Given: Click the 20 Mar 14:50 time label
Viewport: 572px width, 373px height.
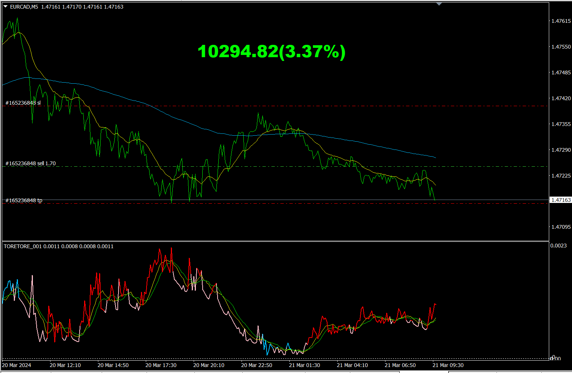Looking at the screenshot, I should [113, 365].
